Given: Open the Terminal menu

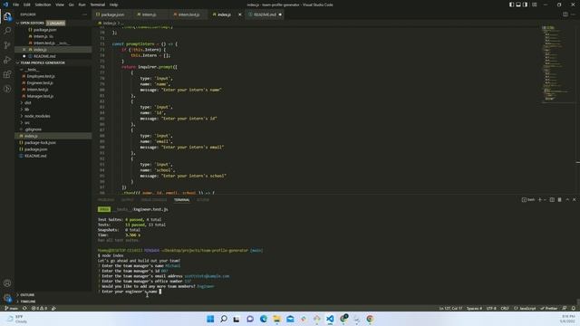Looking at the screenshot, I should 97,5.
